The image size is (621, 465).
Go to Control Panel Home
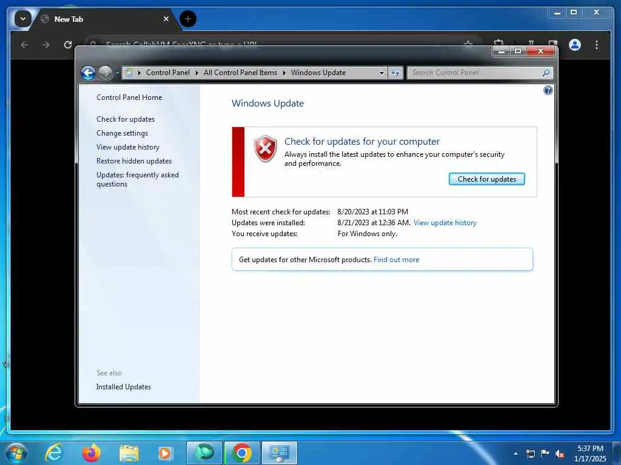coord(129,97)
